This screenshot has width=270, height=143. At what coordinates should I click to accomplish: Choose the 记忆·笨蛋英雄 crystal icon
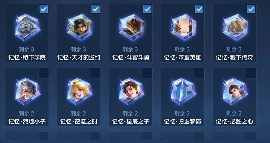click(183, 28)
